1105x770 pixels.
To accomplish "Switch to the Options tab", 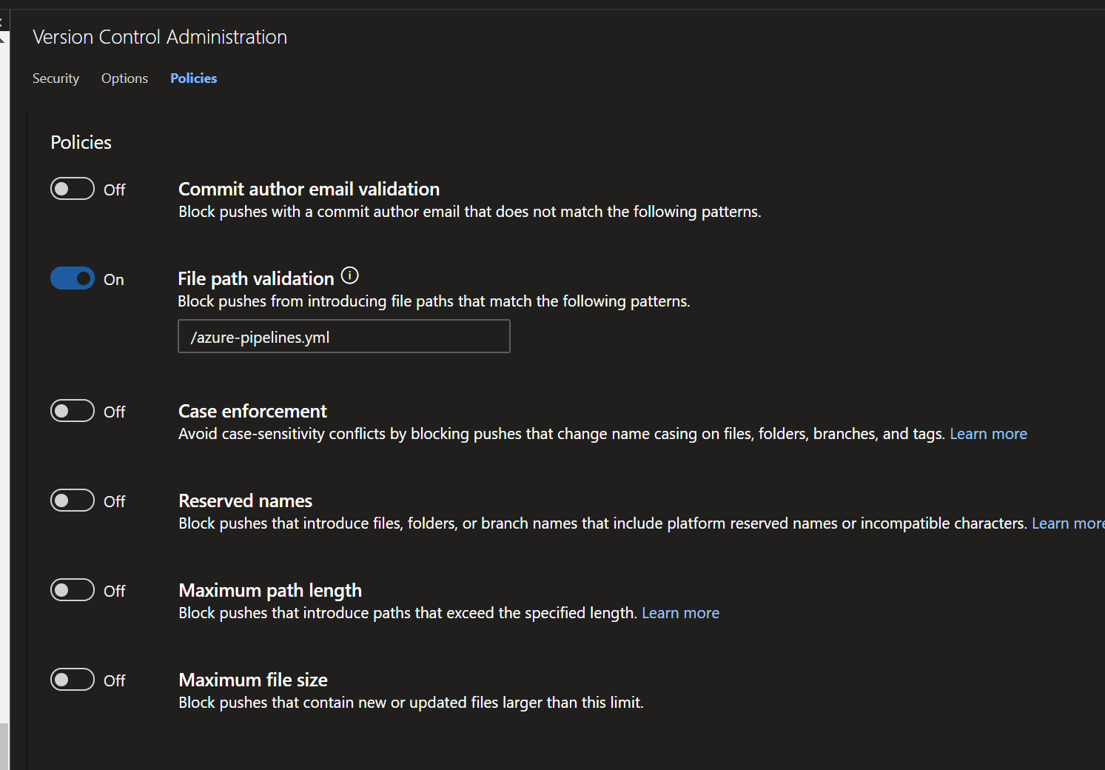I will (124, 78).
